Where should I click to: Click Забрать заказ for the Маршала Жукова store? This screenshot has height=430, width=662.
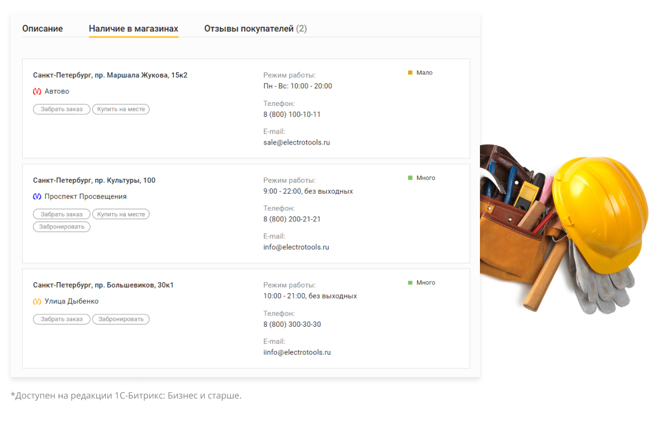(x=61, y=109)
